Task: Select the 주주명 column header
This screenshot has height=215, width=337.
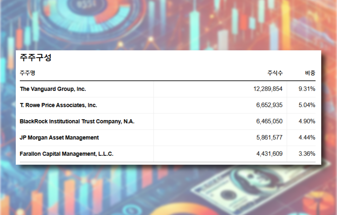Action: [x=27, y=73]
